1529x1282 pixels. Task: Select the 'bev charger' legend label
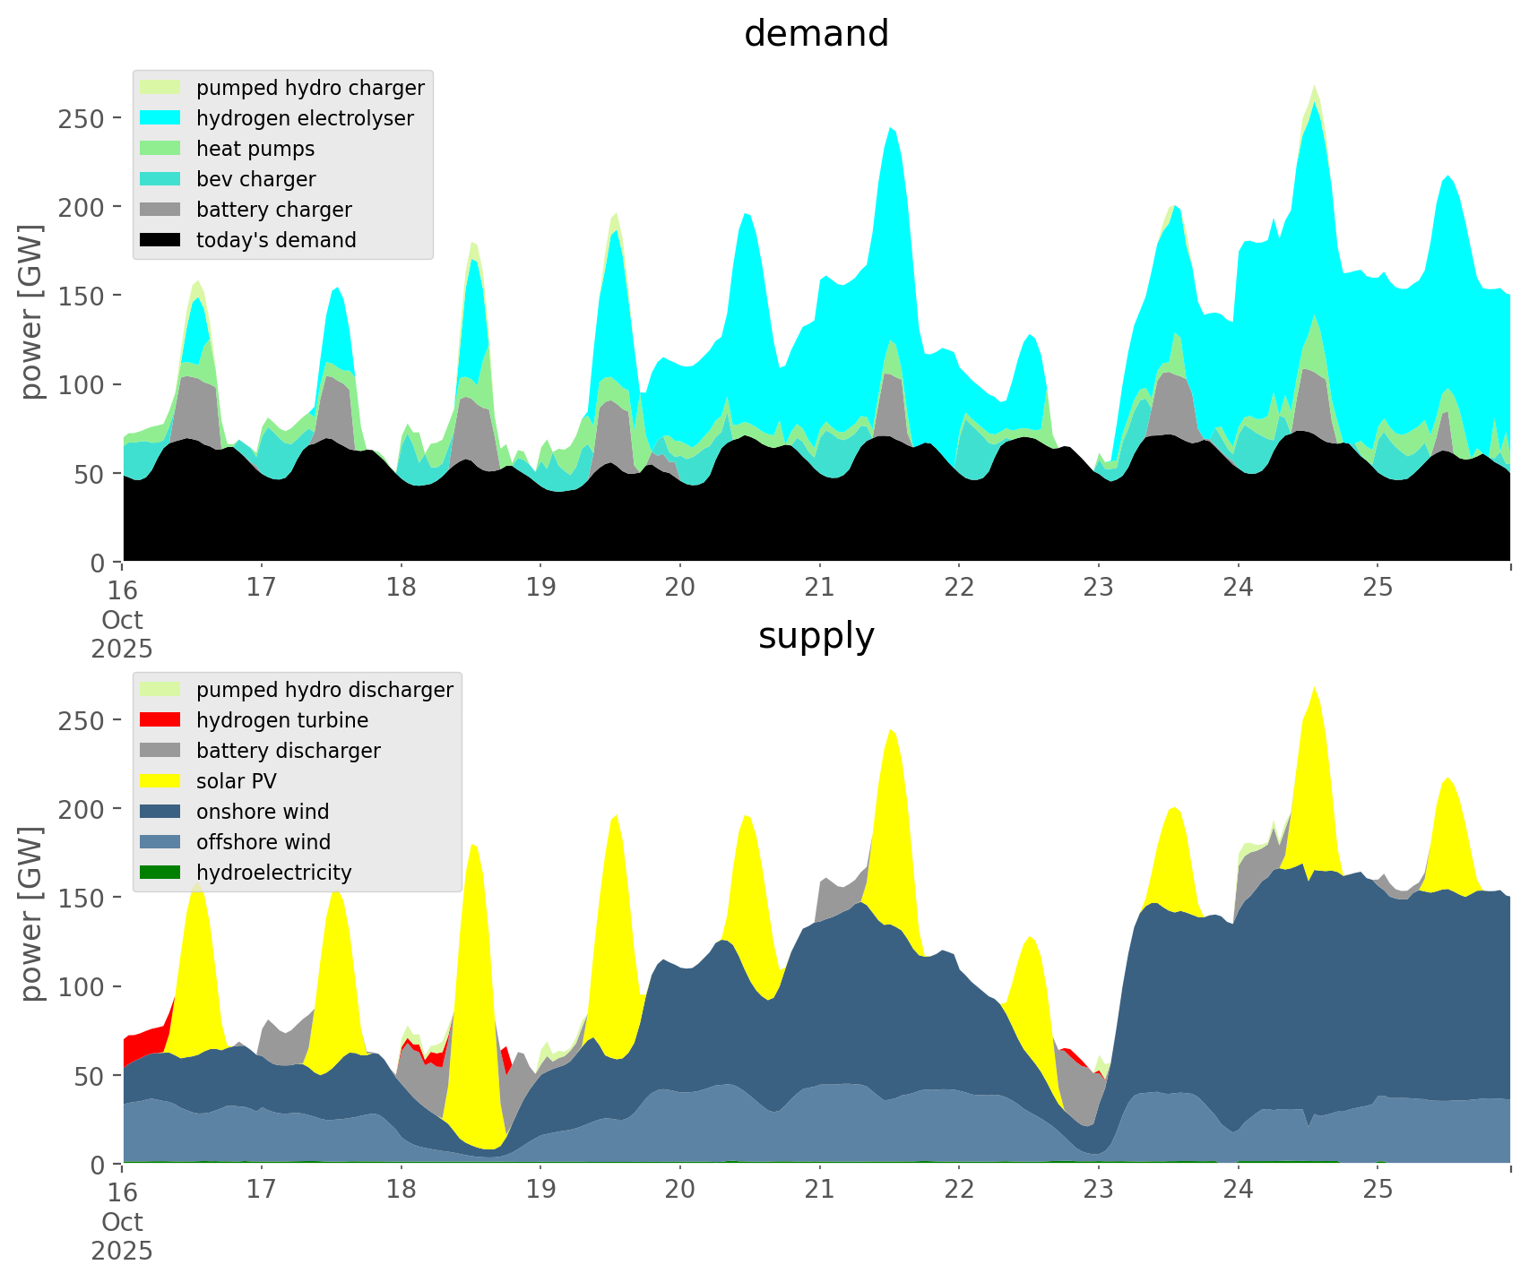click(x=255, y=179)
